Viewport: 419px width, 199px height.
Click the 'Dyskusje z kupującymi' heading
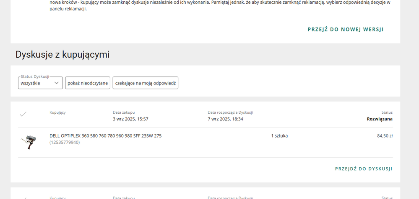pos(62,54)
